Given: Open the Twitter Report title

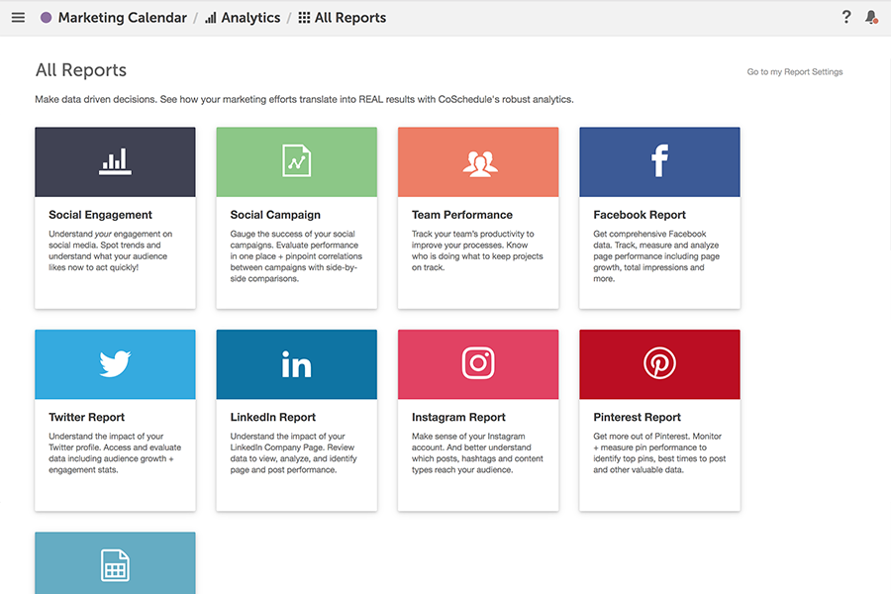Looking at the screenshot, I should coord(86,417).
